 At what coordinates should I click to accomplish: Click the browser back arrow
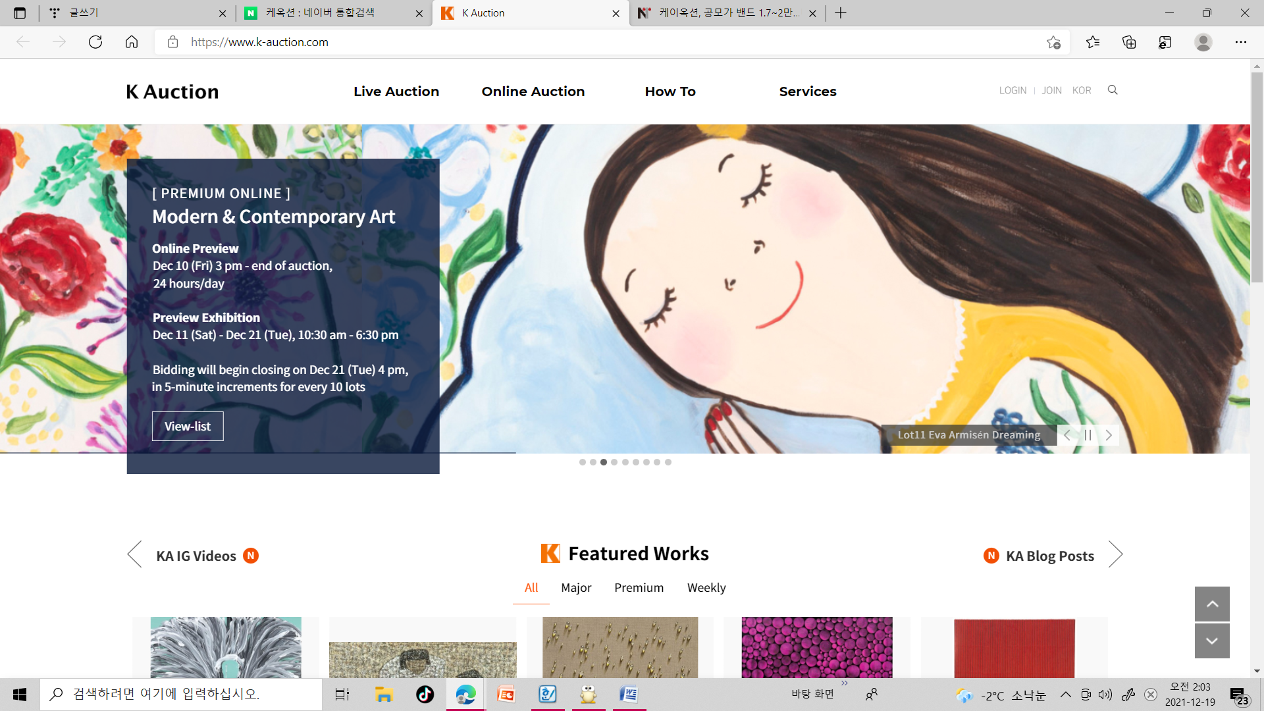pyautogui.click(x=23, y=42)
